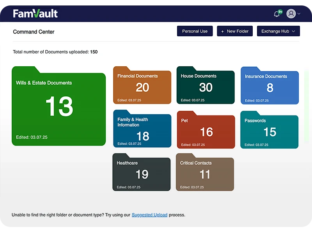Expand the account menu chevron

(299, 14)
